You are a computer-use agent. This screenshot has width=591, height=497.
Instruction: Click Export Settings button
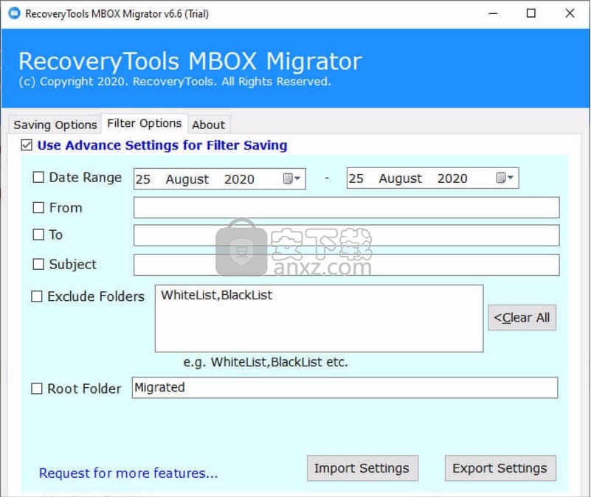(500, 468)
